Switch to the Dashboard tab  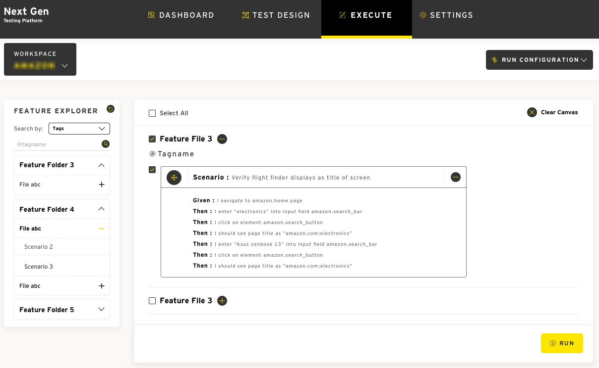(x=181, y=15)
